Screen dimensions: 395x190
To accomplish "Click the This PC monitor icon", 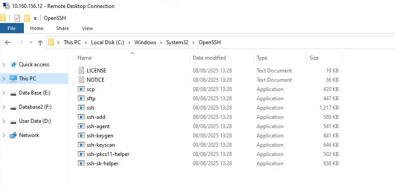I will tap(13, 79).
